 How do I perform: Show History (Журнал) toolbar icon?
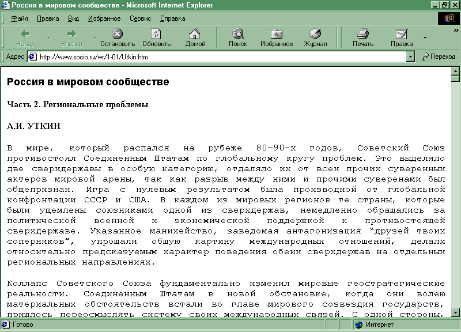click(315, 34)
